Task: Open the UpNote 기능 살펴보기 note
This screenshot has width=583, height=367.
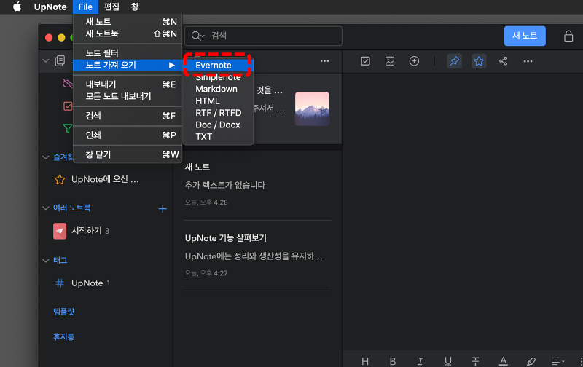Action: pyautogui.click(x=257, y=256)
